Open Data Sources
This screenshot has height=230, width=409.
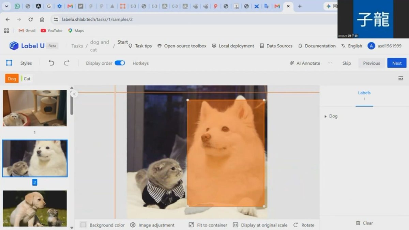[x=276, y=46]
